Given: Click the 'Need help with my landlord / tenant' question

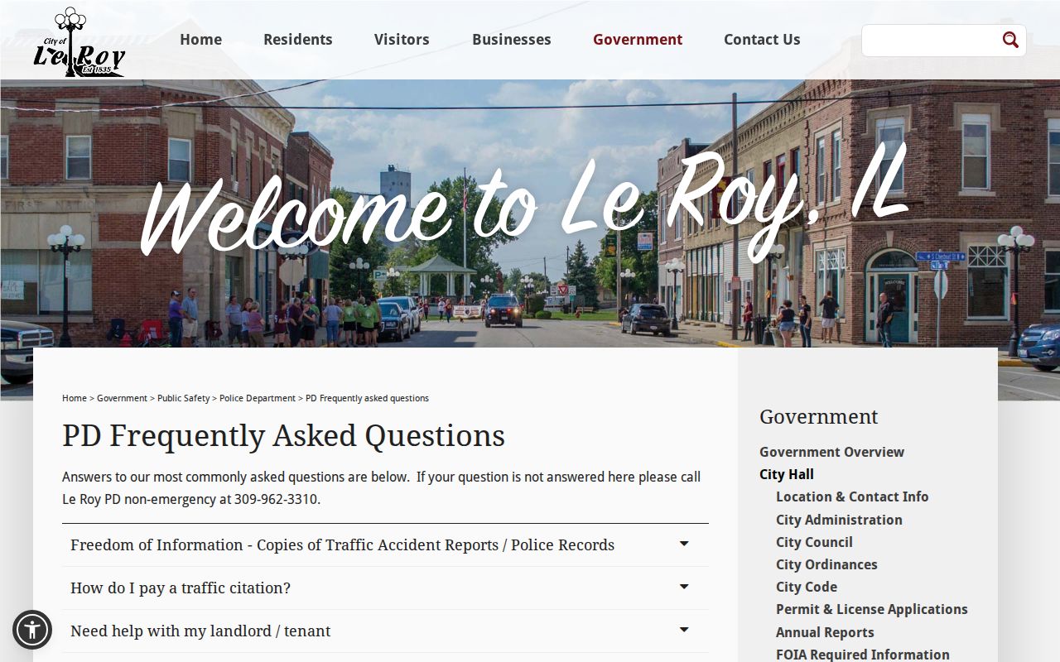Looking at the screenshot, I should [x=200, y=631].
